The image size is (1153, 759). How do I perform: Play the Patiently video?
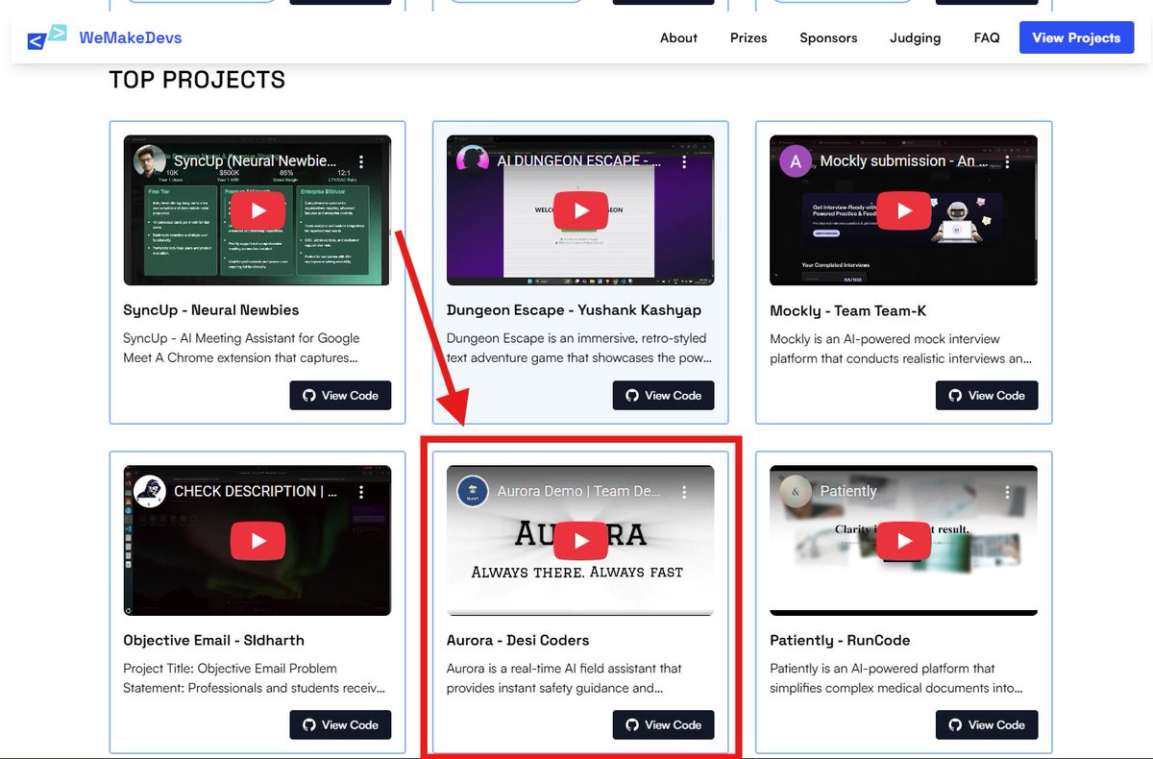click(904, 541)
